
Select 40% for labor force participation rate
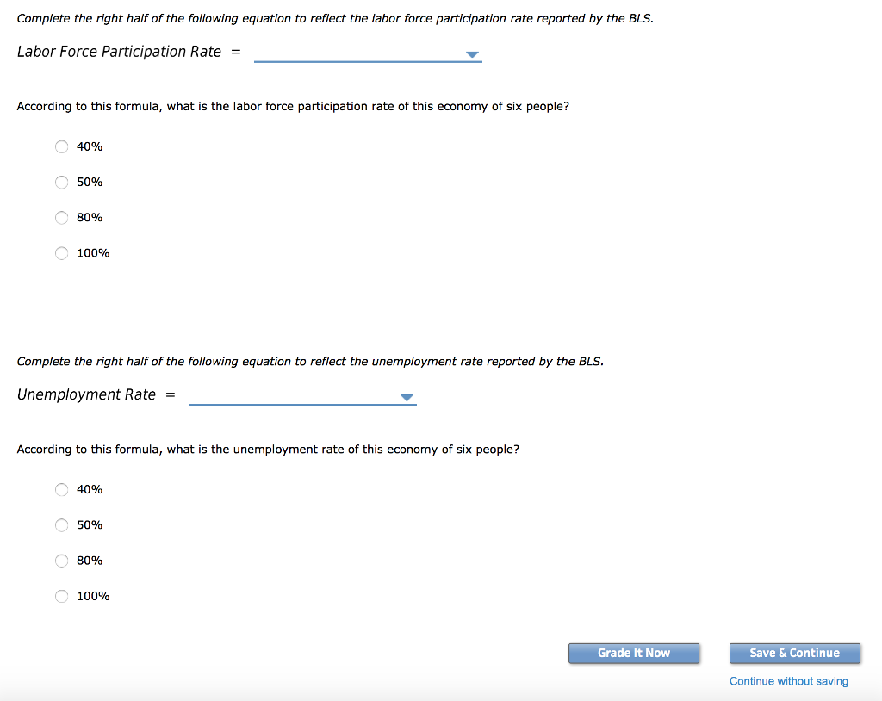pos(61,146)
